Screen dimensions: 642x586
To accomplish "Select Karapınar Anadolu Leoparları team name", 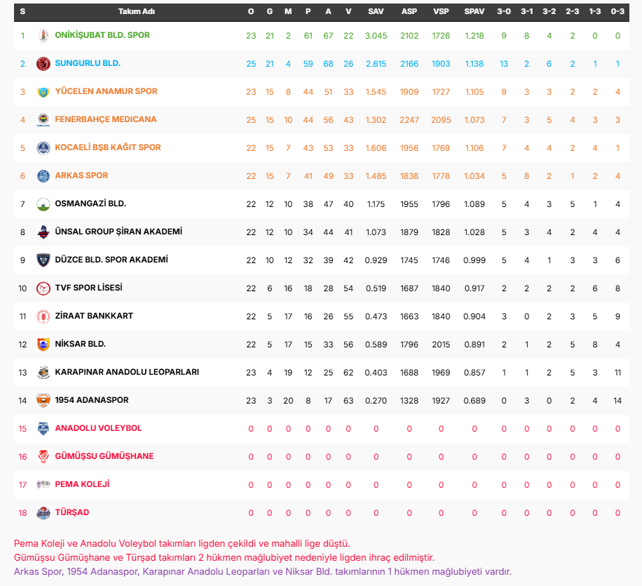I will [x=127, y=372].
